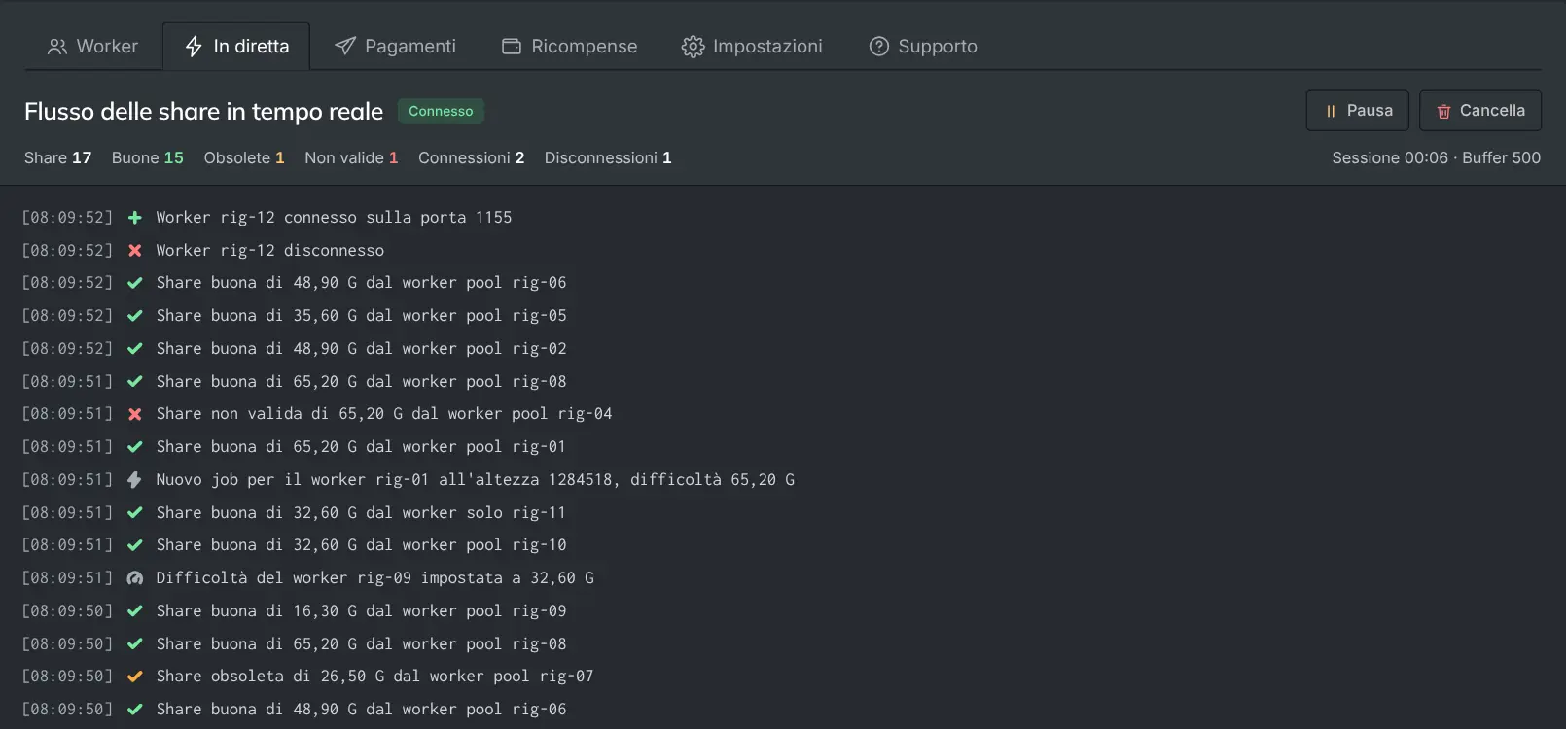Click the gauge icon for rig-09 difficulty
The image size is (1566, 729).
point(135,578)
